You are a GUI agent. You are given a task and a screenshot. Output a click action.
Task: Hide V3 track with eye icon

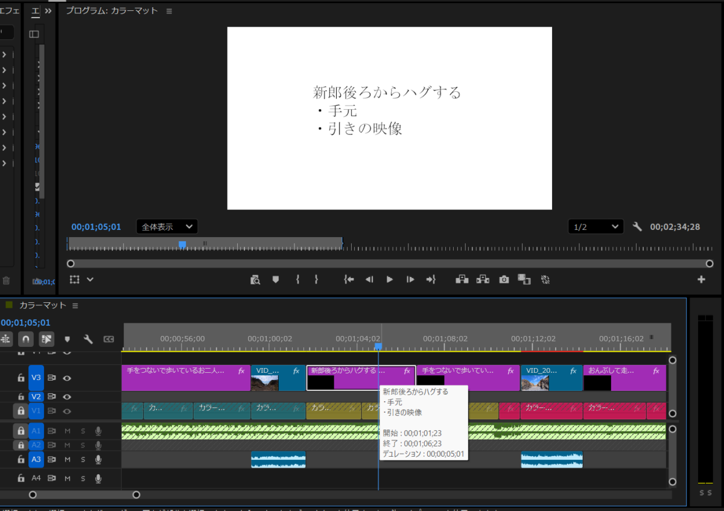point(67,378)
